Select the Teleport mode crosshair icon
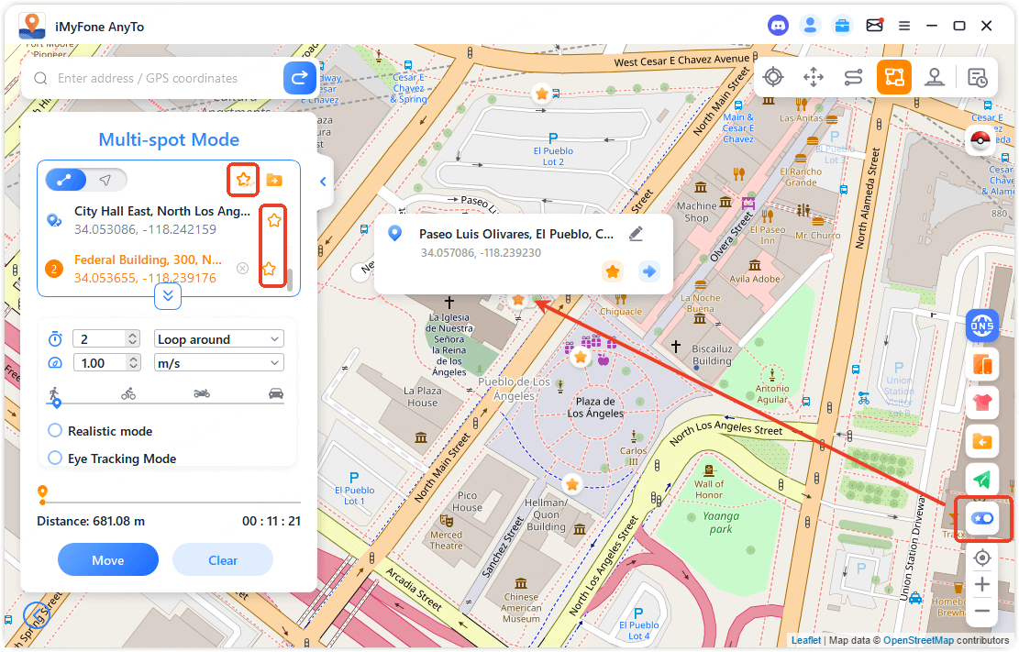 [773, 78]
